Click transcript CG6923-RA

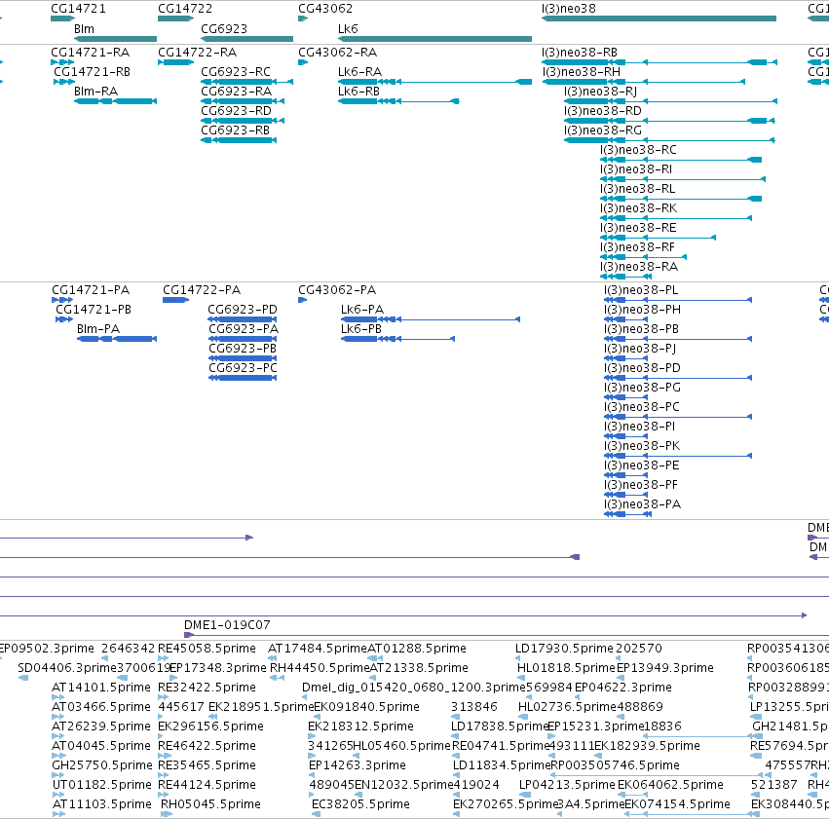243,101
